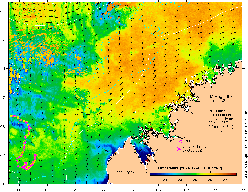Click the latitude axis label -15
This screenshot has height=192, width=248.
click(3, 97)
